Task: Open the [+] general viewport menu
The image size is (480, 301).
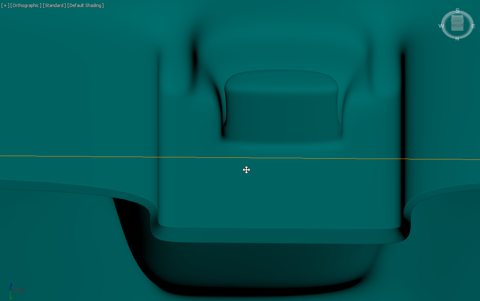Action: click(x=4, y=5)
